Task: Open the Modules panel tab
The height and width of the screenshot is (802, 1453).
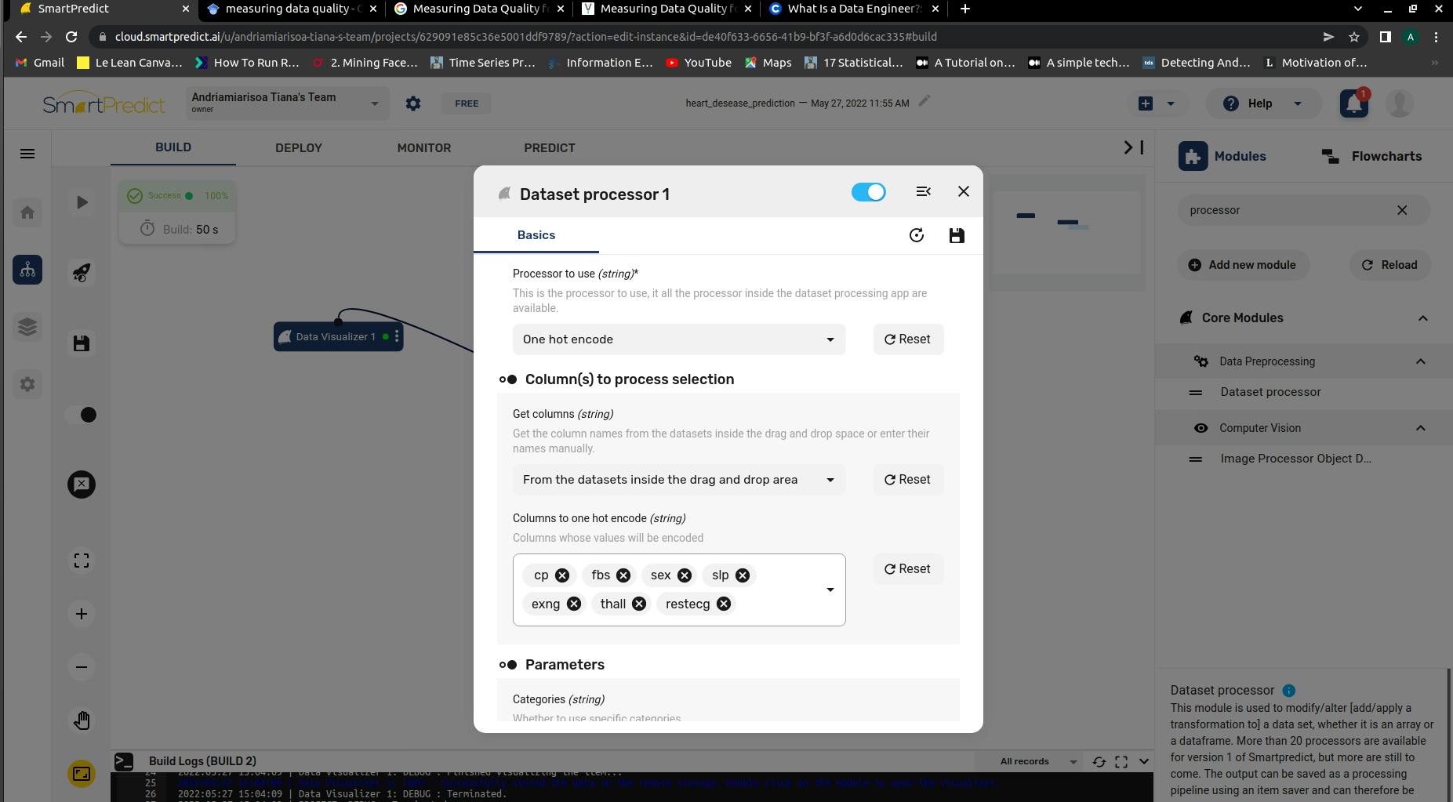Action: coord(1223,156)
